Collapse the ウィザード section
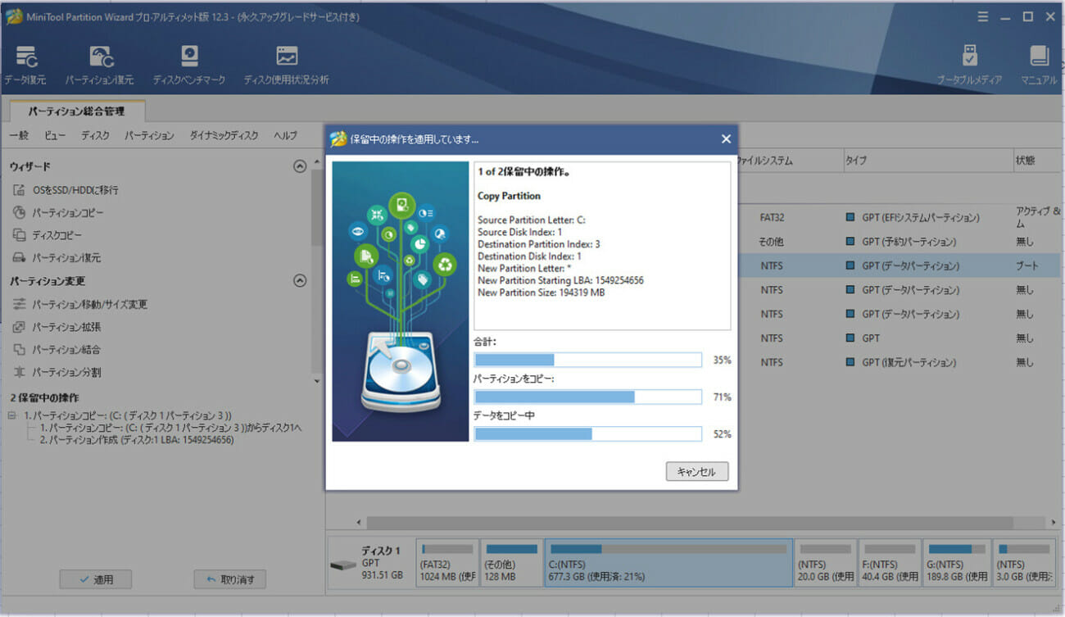 [300, 166]
